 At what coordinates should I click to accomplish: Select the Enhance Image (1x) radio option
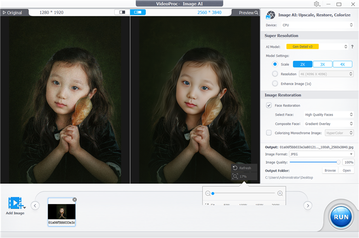click(x=275, y=83)
